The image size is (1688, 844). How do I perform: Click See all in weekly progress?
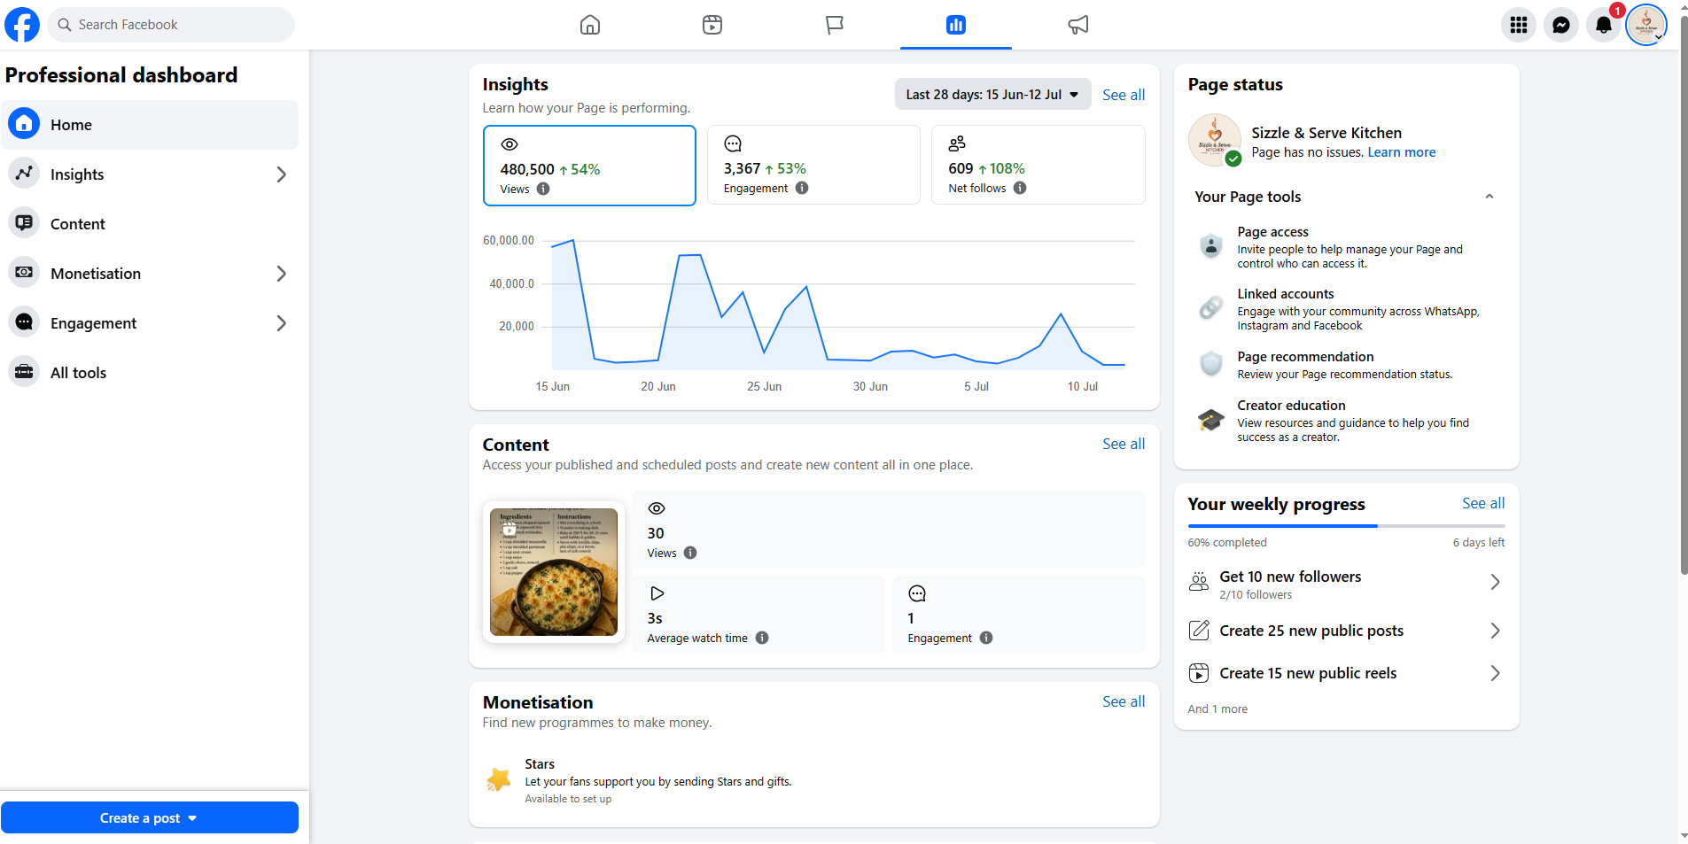(x=1483, y=503)
